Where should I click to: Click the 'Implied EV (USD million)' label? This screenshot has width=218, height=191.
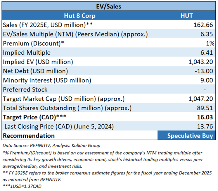click(38, 62)
